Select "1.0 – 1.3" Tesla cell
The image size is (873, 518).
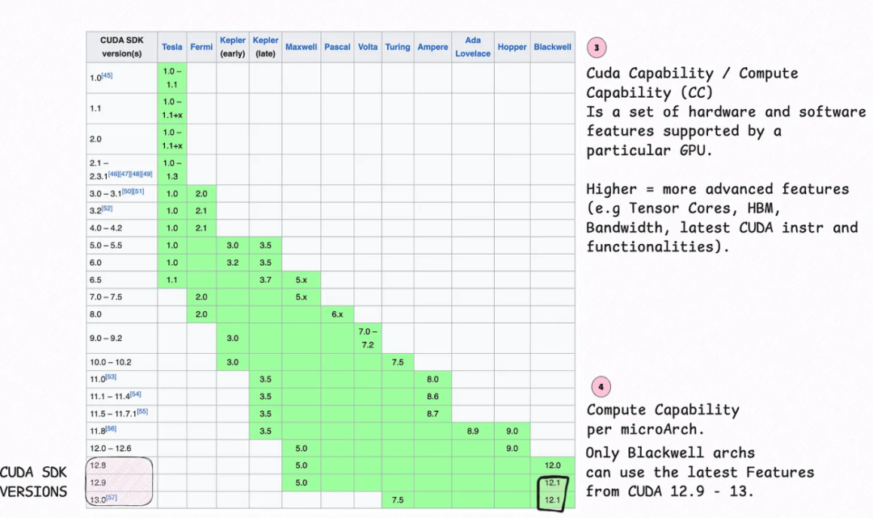pyautogui.click(x=172, y=170)
